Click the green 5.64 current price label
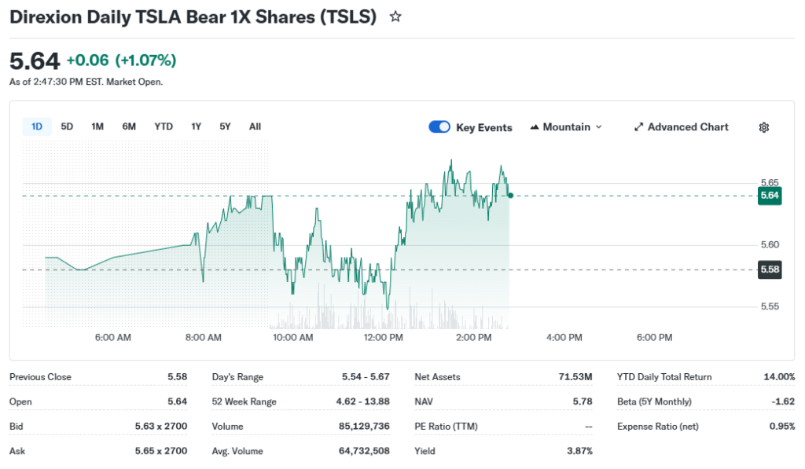The height and width of the screenshot is (469, 805). [x=770, y=196]
